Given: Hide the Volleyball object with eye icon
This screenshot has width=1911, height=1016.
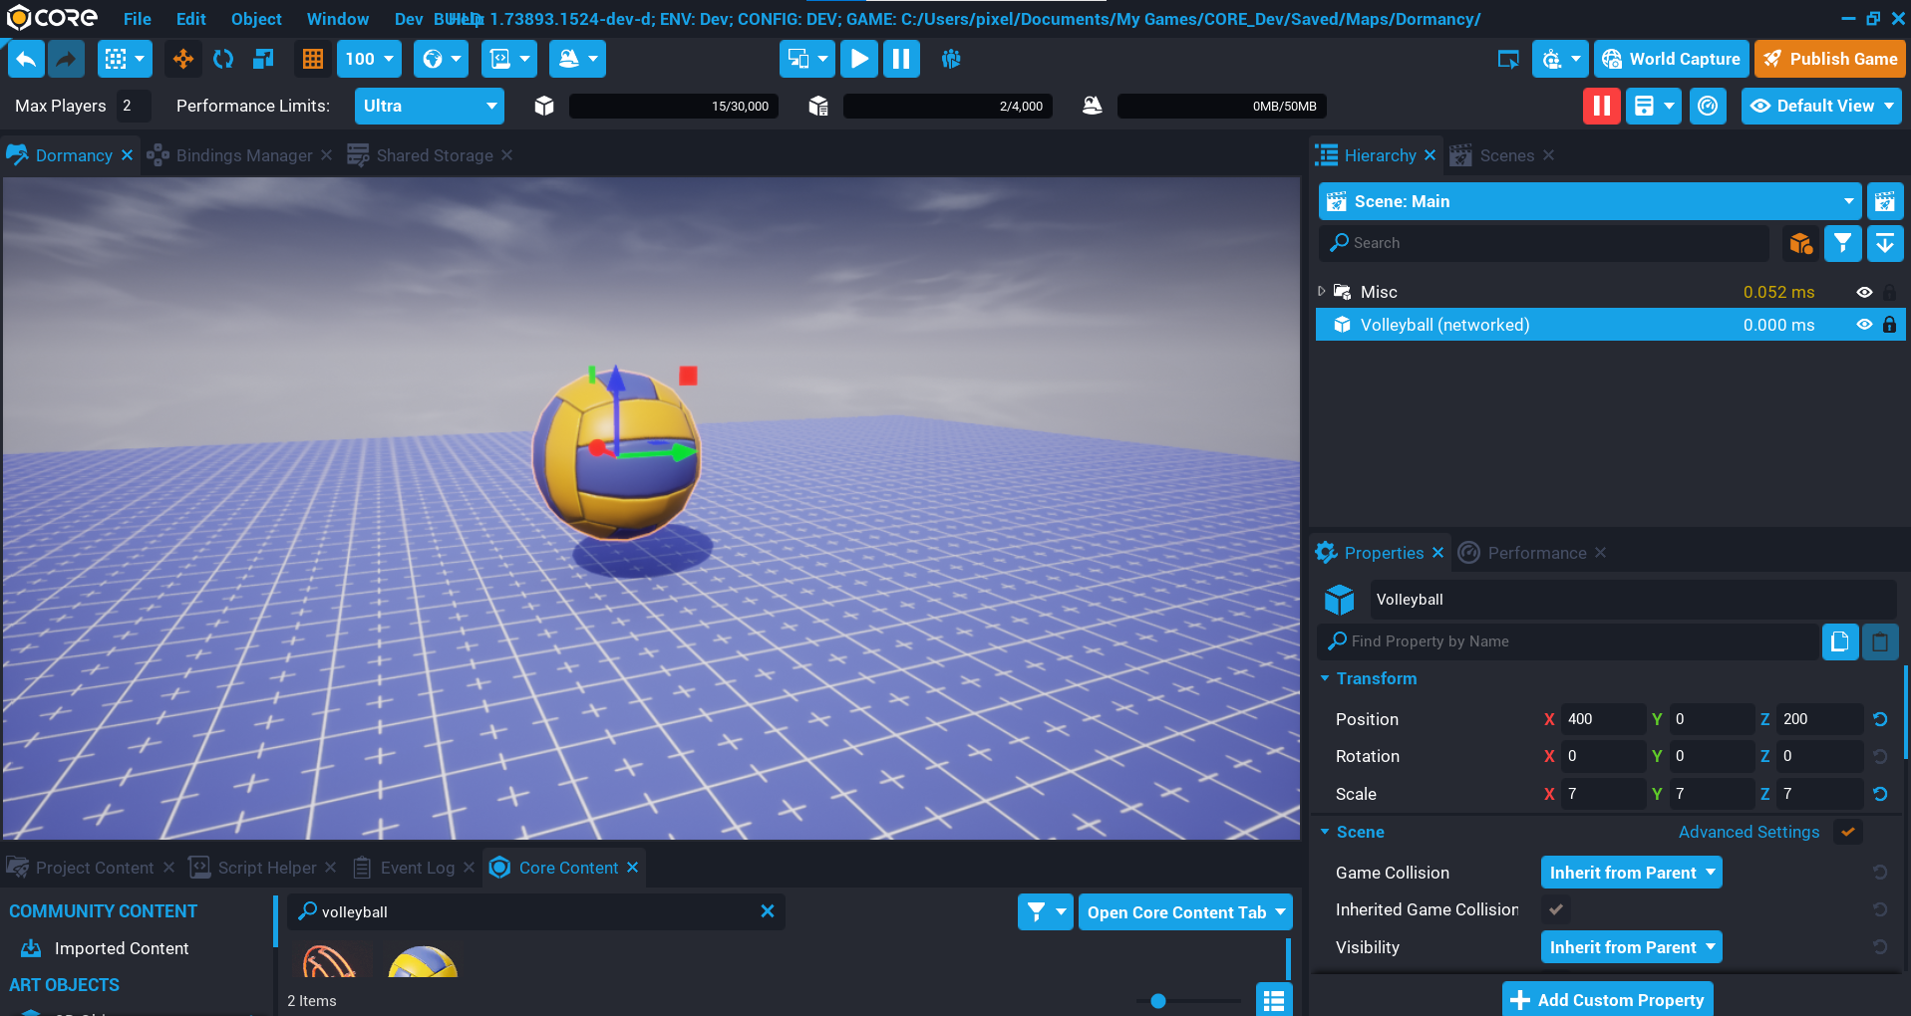Looking at the screenshot, I should coord(1864,325).
